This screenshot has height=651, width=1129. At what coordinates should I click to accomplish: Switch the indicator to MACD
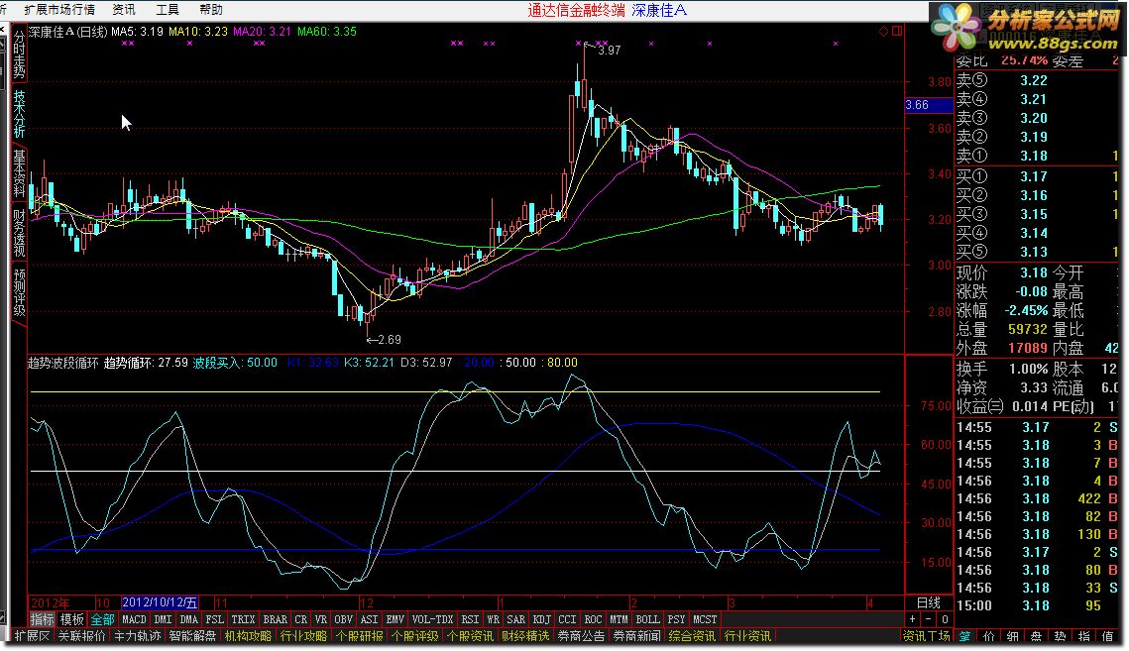(x=134, y=619)
